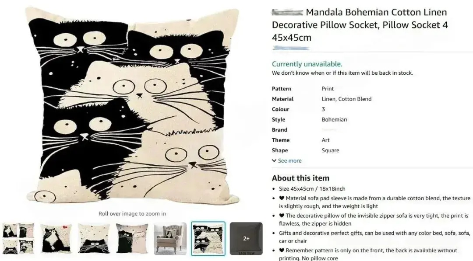Click the Shape Square attribute value
This screenshot has height=261, width=473.
coord(330,150)
